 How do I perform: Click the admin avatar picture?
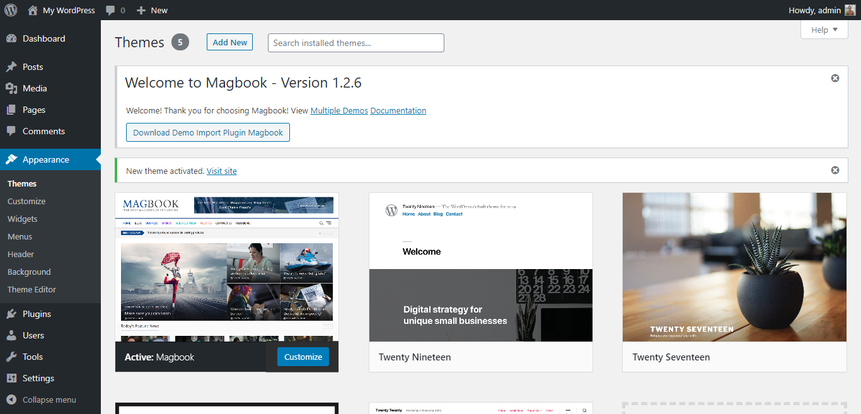(850, 10)
